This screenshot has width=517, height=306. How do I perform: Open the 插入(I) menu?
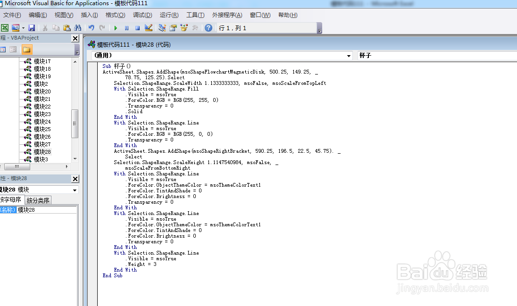(x=89, y=15)
